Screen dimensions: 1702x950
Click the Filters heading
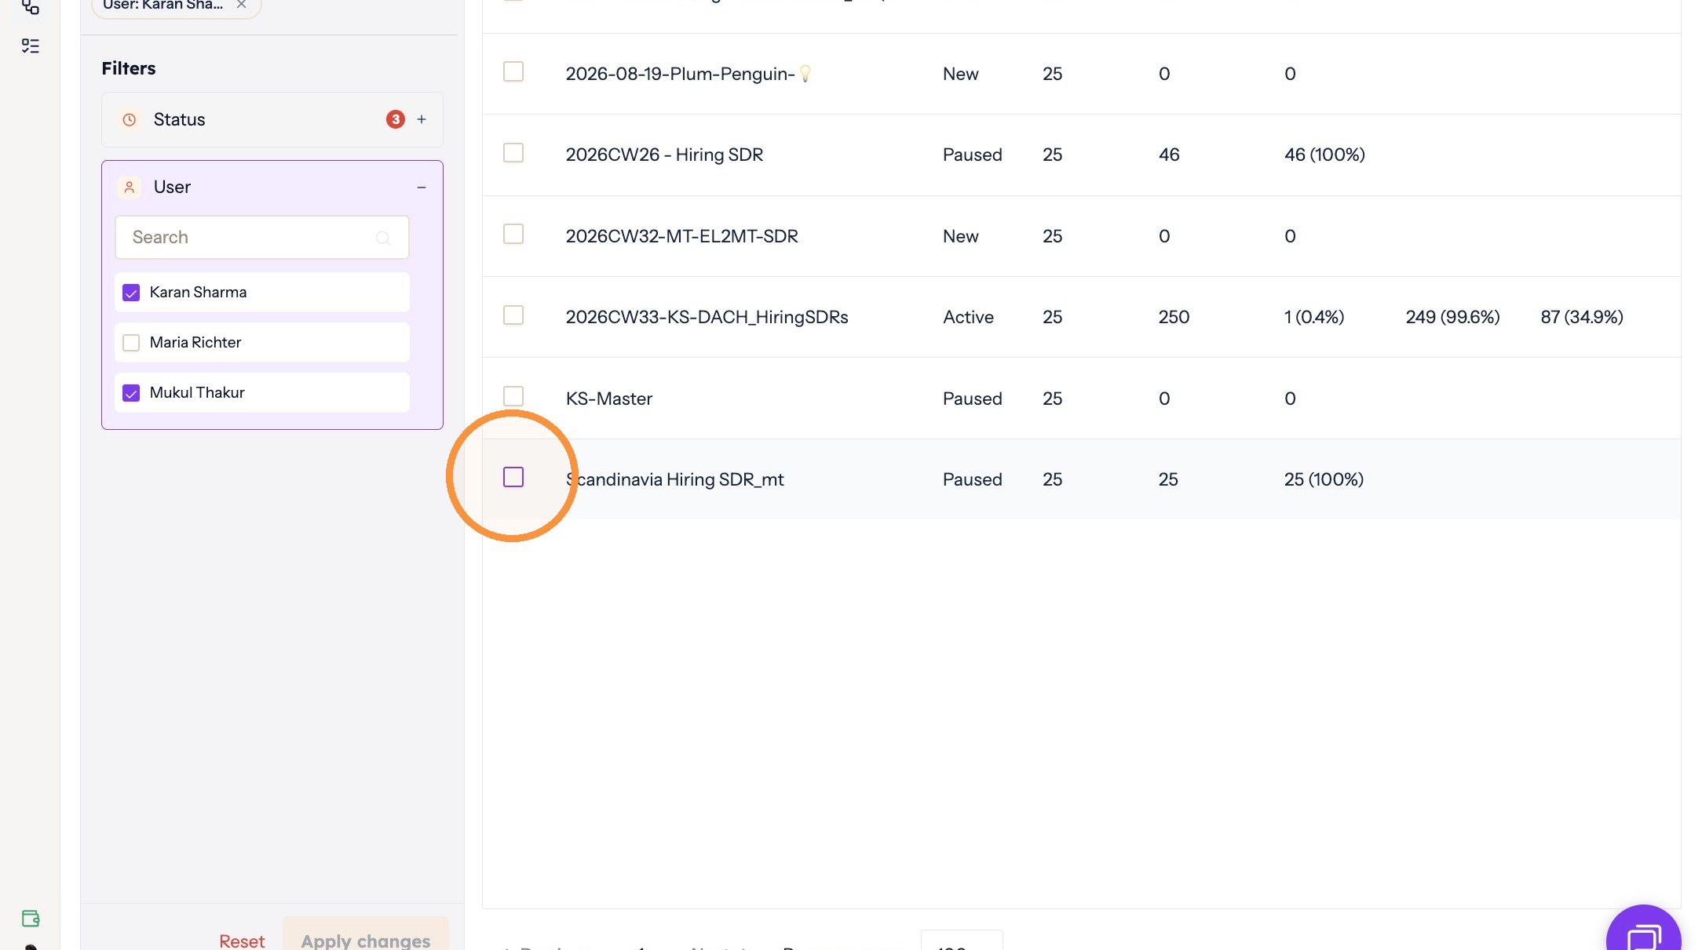point(129,68)
